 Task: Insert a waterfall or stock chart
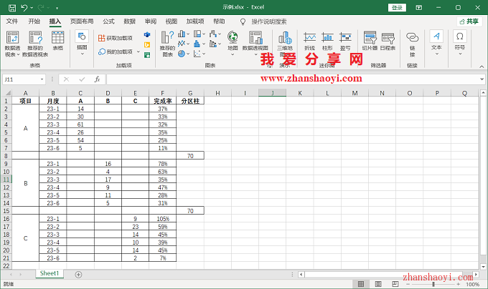pos(213,34)
